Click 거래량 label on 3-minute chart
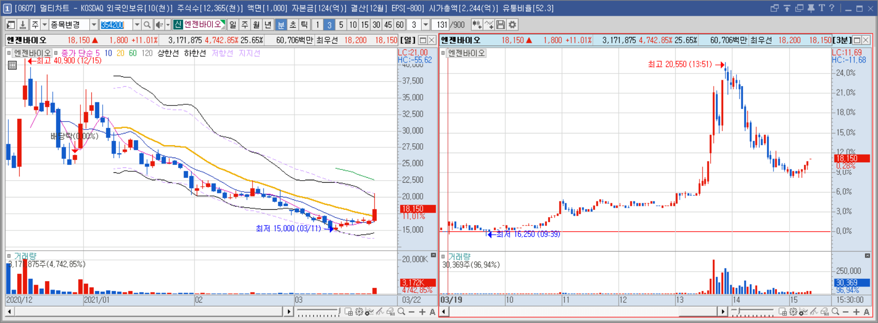This screenshot has width=878, height=323. pyautogui.click(x=459, y=257)
